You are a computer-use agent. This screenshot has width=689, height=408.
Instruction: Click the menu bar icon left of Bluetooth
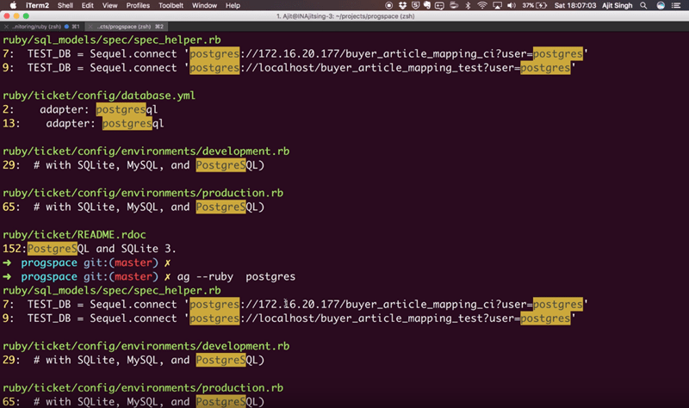tap(454, 5)
